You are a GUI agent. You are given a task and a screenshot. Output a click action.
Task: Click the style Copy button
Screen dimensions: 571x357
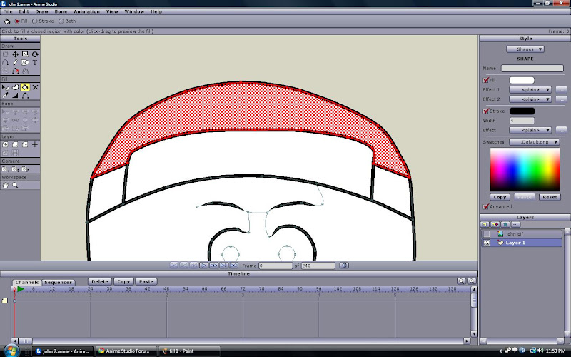tap(500, 197)
